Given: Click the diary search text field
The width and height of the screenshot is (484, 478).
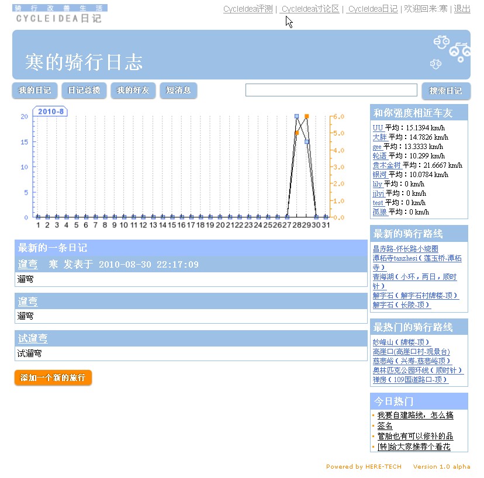Looking at the screenshot, I should 331,90.
